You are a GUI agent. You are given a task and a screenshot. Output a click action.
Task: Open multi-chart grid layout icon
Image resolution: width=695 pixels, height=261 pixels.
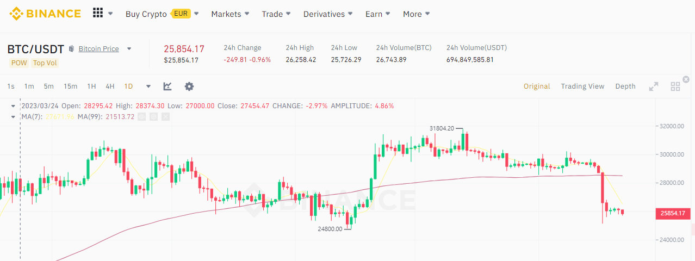(675, 86)
